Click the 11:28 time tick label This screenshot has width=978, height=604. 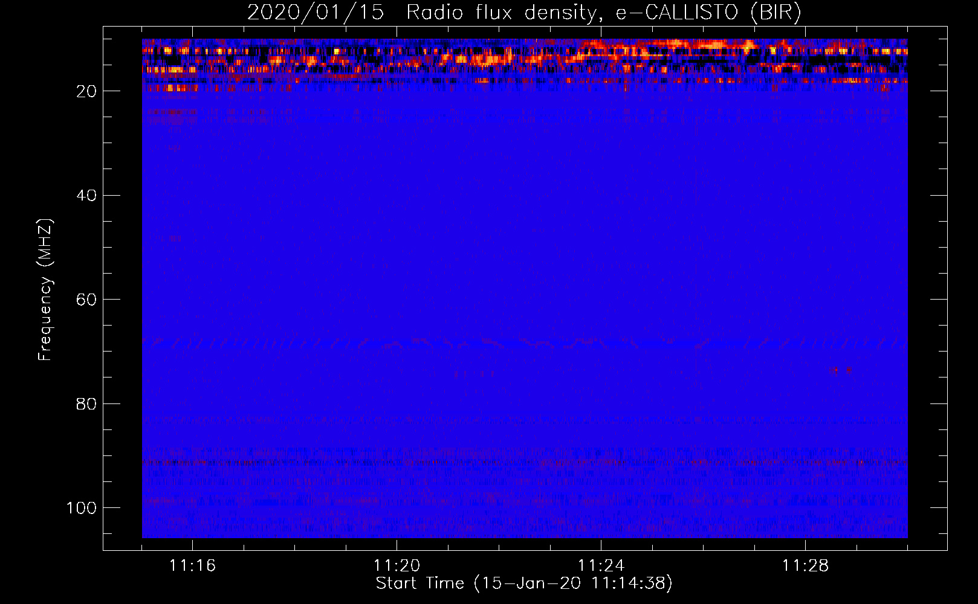tap(805, 566)
